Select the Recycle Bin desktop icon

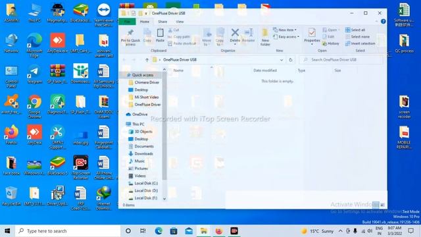click(x=11, y=196)
